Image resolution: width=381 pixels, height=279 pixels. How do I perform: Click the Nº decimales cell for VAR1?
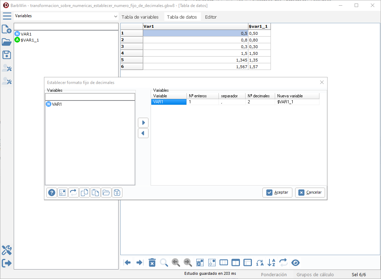coord(260,102)
